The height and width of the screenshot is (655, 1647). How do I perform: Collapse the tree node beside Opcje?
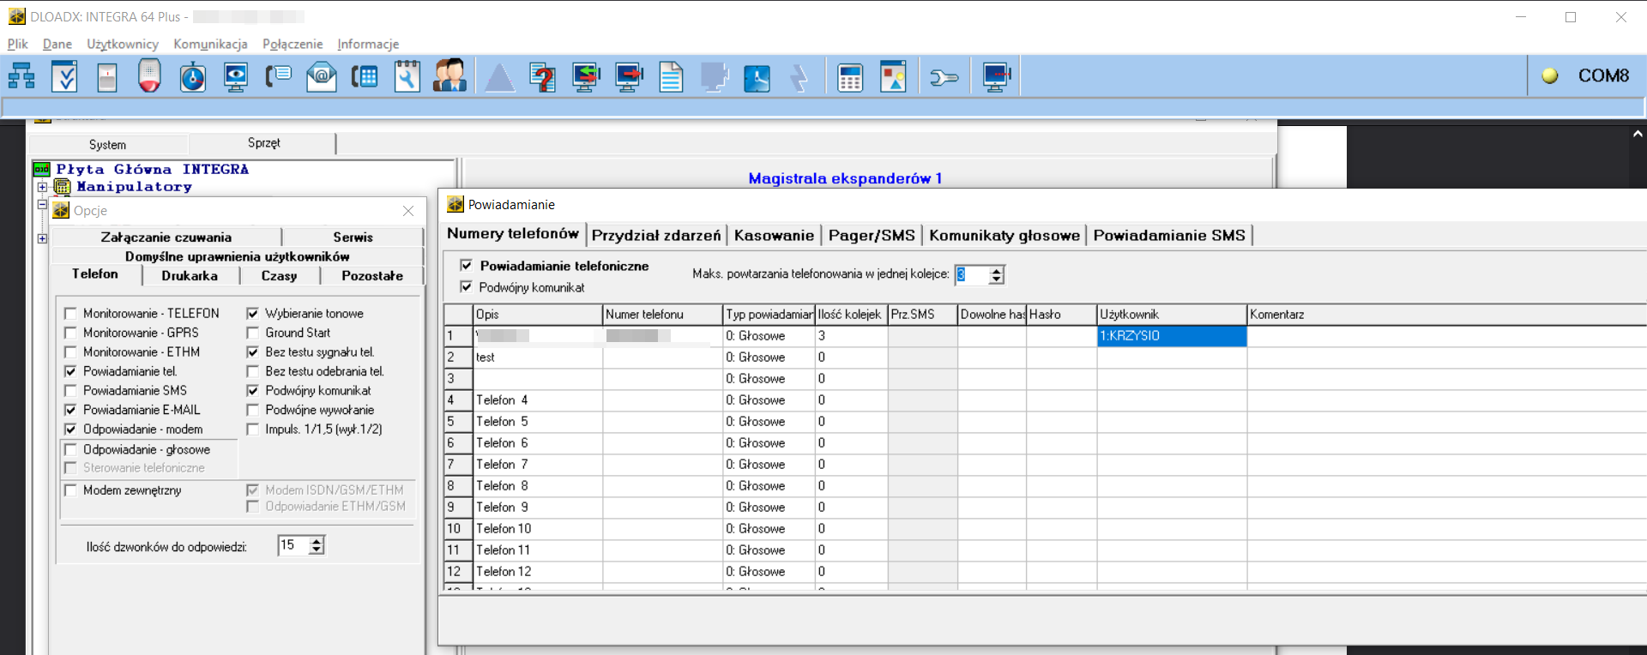[42, 205]
